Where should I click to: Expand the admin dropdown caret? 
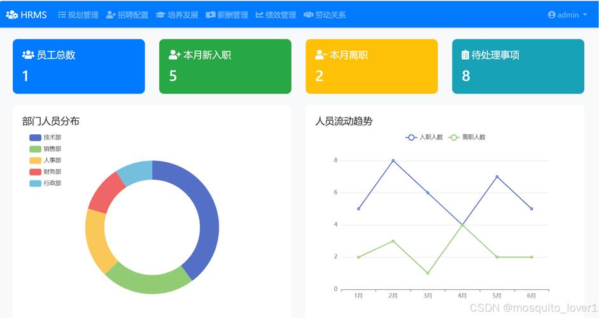point(585,15)
